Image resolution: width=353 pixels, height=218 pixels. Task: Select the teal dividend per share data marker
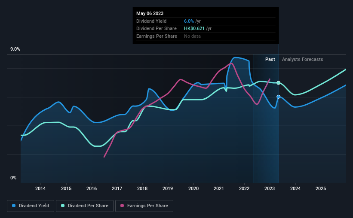(x=279, y=83)
